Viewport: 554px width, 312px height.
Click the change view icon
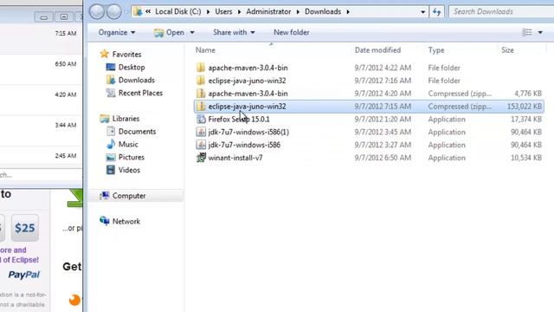[x=527, y=32]
